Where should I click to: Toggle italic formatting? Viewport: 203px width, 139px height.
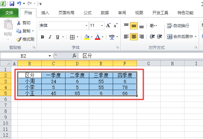point(50,37)
